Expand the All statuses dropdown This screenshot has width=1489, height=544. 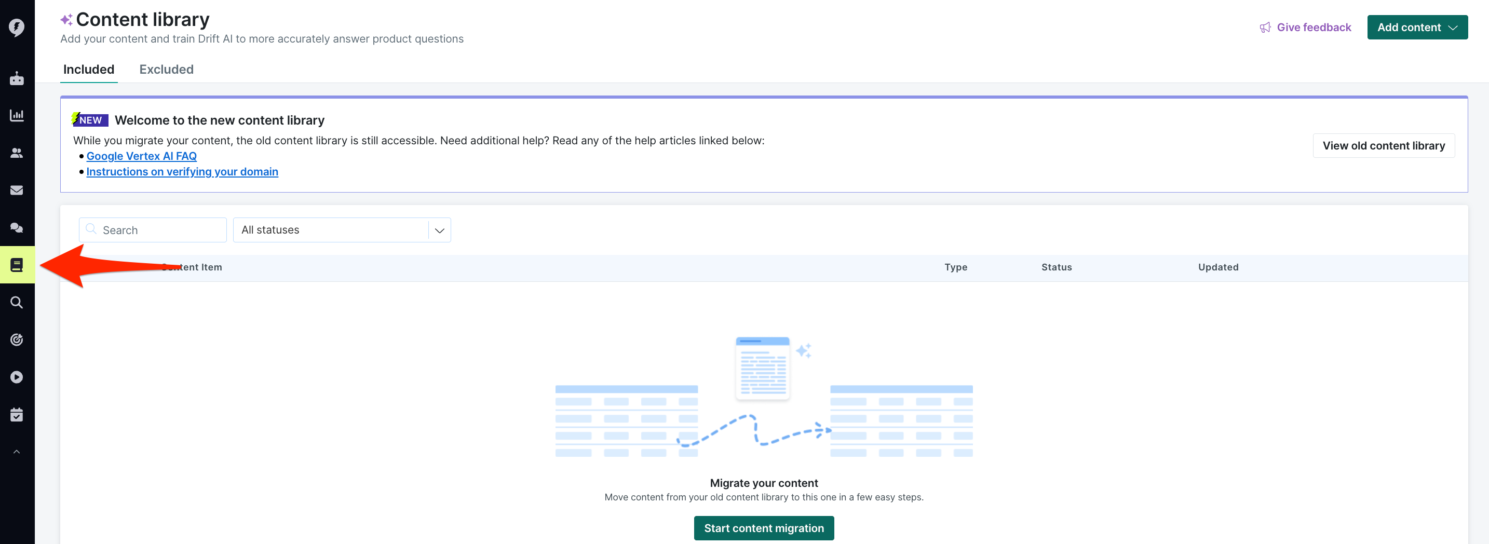[x=342, y=230]
